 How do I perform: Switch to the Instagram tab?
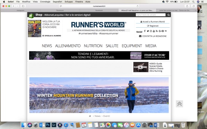tap(20, 10)
